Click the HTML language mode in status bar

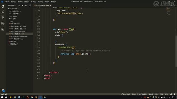166,94
